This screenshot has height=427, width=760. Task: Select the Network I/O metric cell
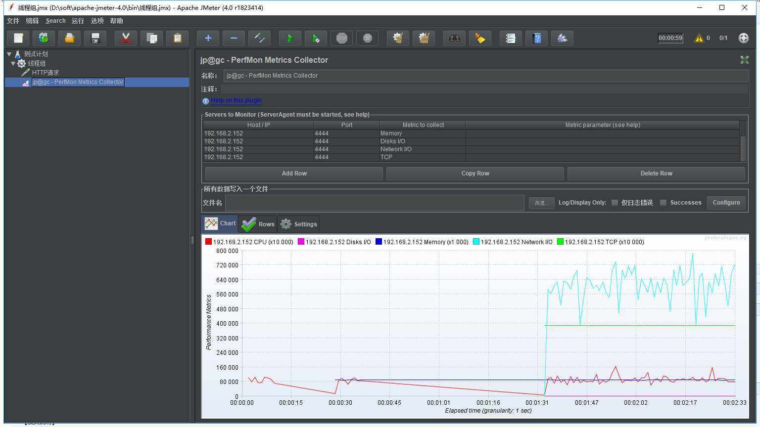[x=423, y=149]
